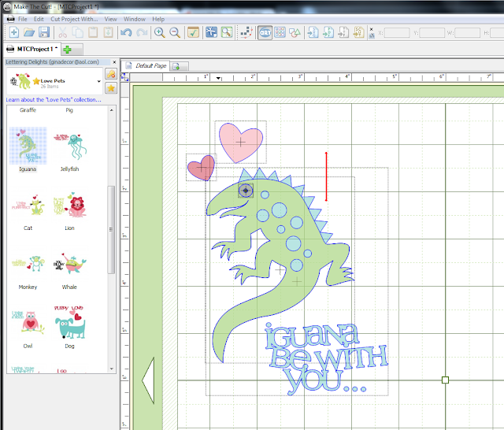Open the Help menu
Screen dimensions: 504x430
click(158, 19)
